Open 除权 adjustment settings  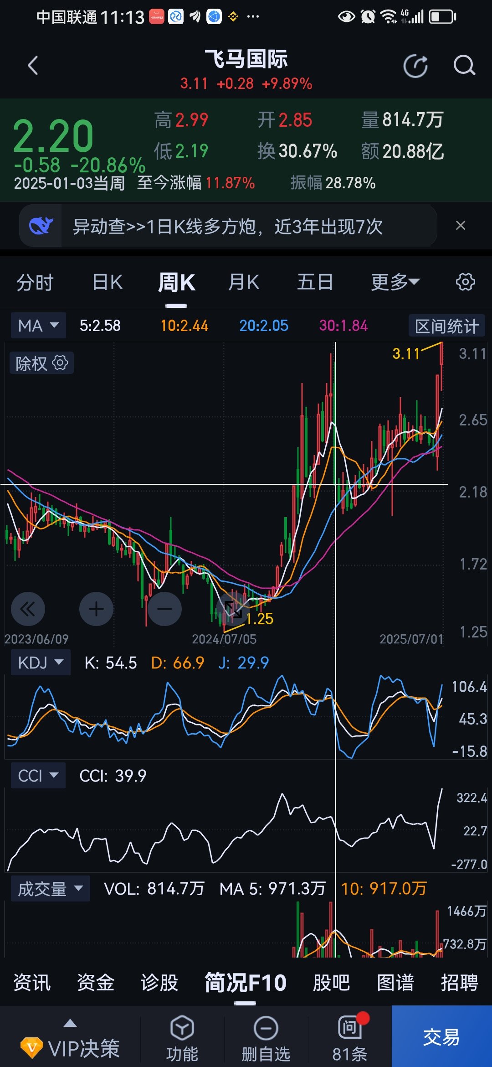[x=41, y=363]
